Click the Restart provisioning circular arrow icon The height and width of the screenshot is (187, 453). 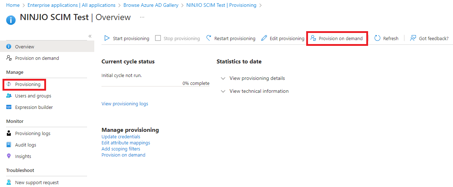pyautogui.click(x=209, y=38)
